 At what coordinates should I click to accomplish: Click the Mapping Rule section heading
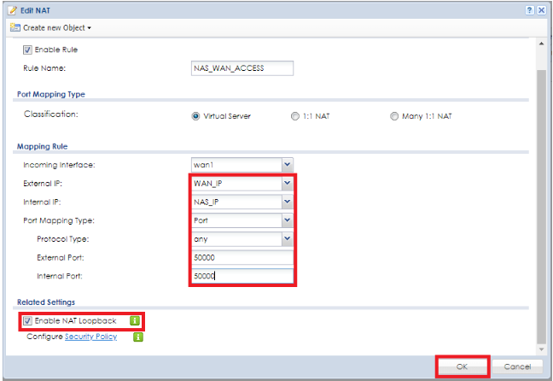tap(43, 147)
